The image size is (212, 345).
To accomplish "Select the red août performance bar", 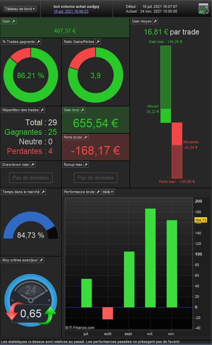I will coord(108,313).
